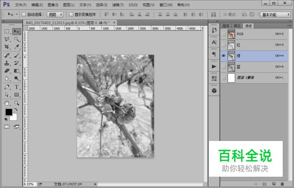Open the File menu
Viewport: 294px width, 188px height.
[21, 5]
